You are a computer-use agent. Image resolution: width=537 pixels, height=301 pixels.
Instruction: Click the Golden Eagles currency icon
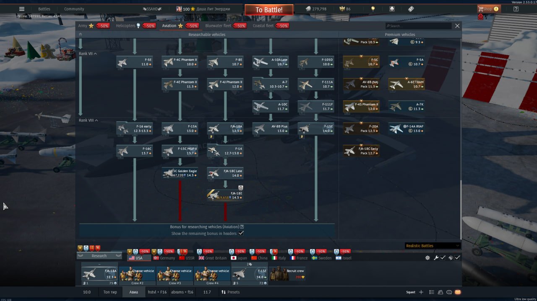(x=341, y=9)
